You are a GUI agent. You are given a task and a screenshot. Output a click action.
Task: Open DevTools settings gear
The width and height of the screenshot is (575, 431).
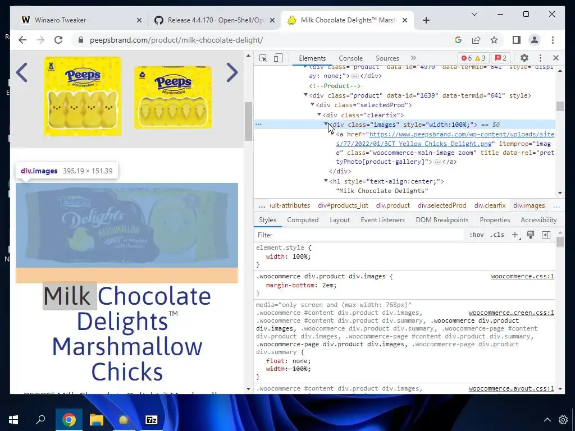click(524, 58)
